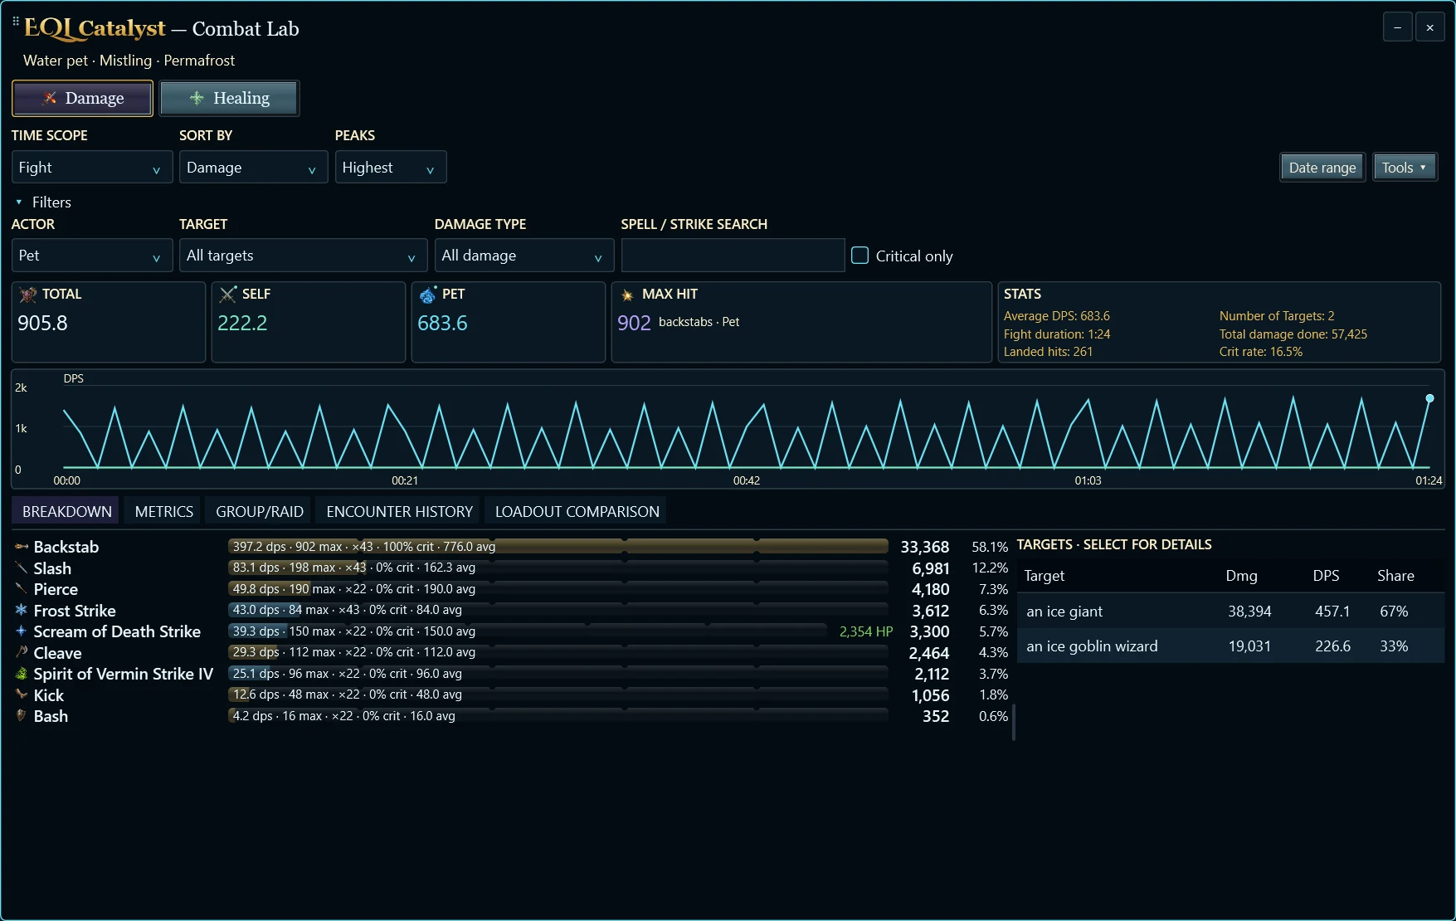Screen dimensions: 1456x921
Task: Open the Peaks Highest dropdown
Action: click(x=391, y=168)
